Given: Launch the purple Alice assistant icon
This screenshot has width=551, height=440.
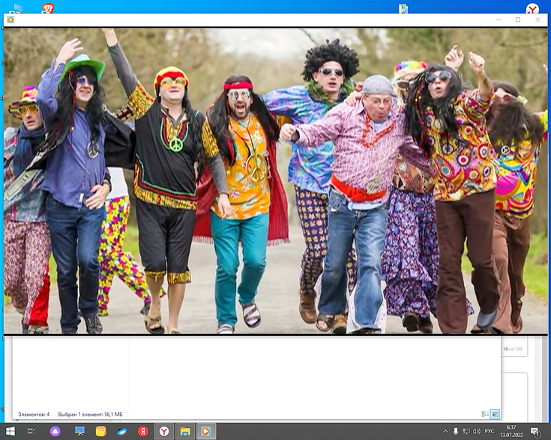Looking at the screenshot, I should click(55, 431).
